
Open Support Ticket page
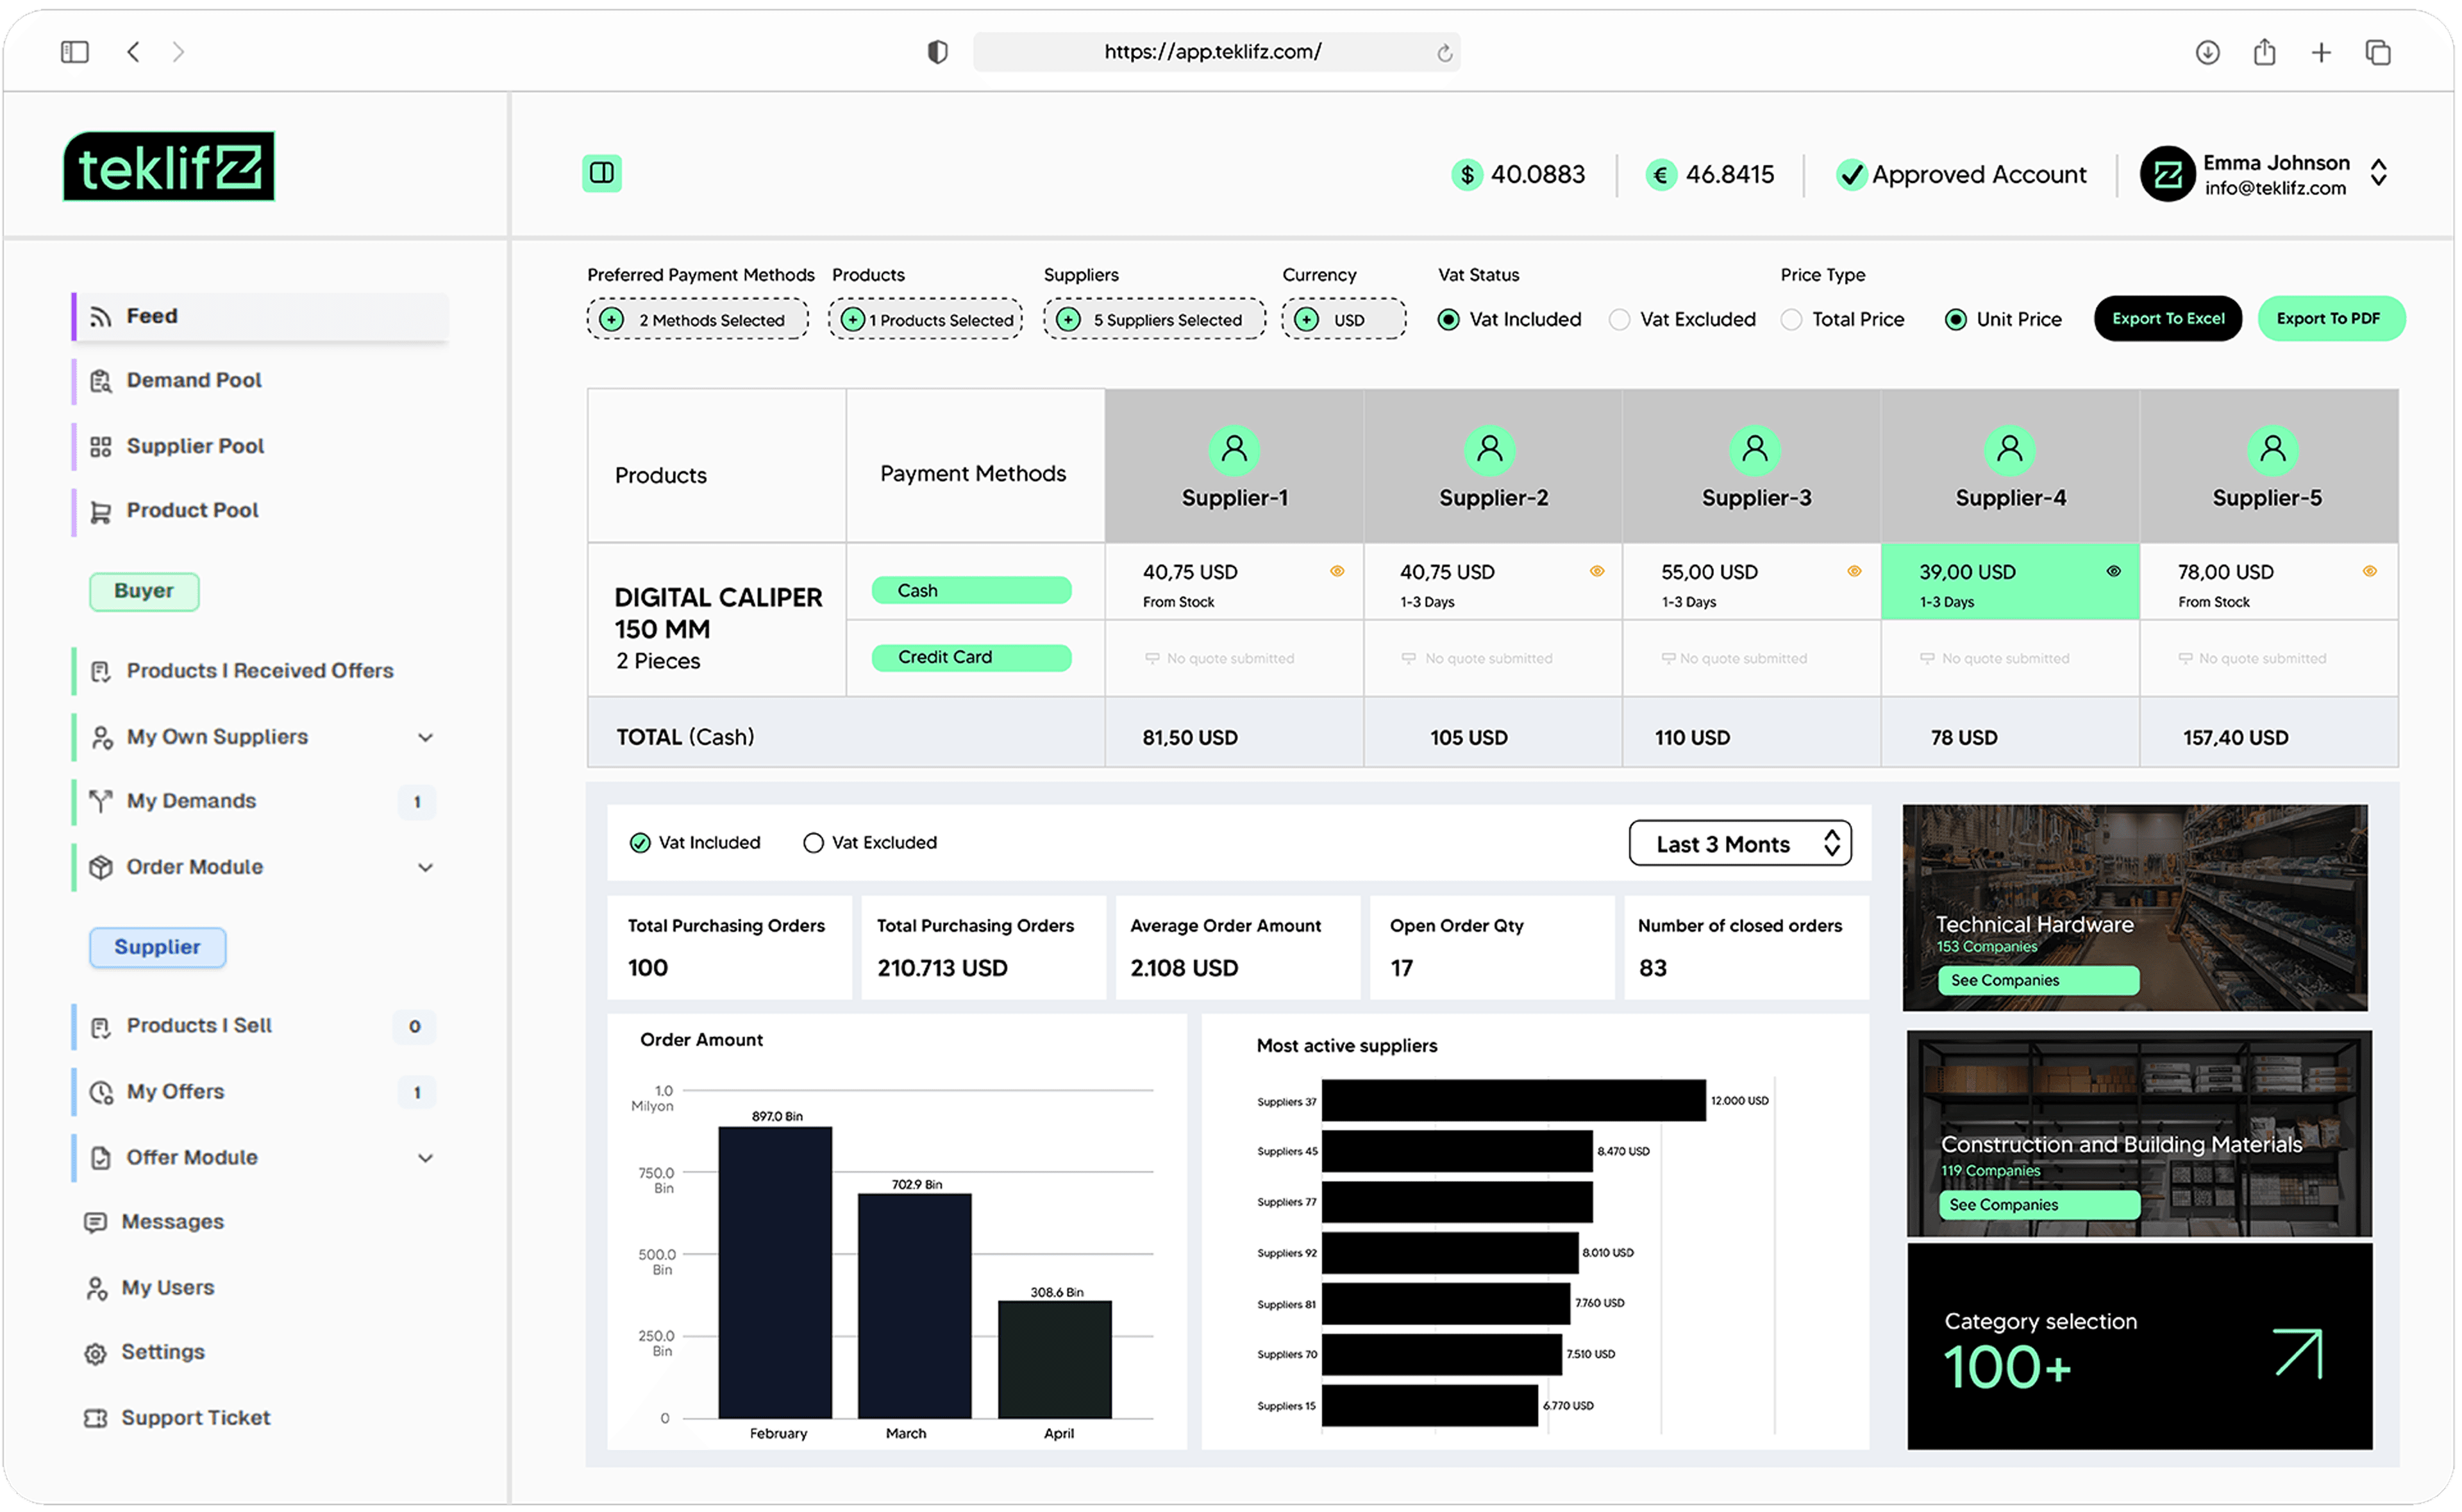click(195, 1417)
